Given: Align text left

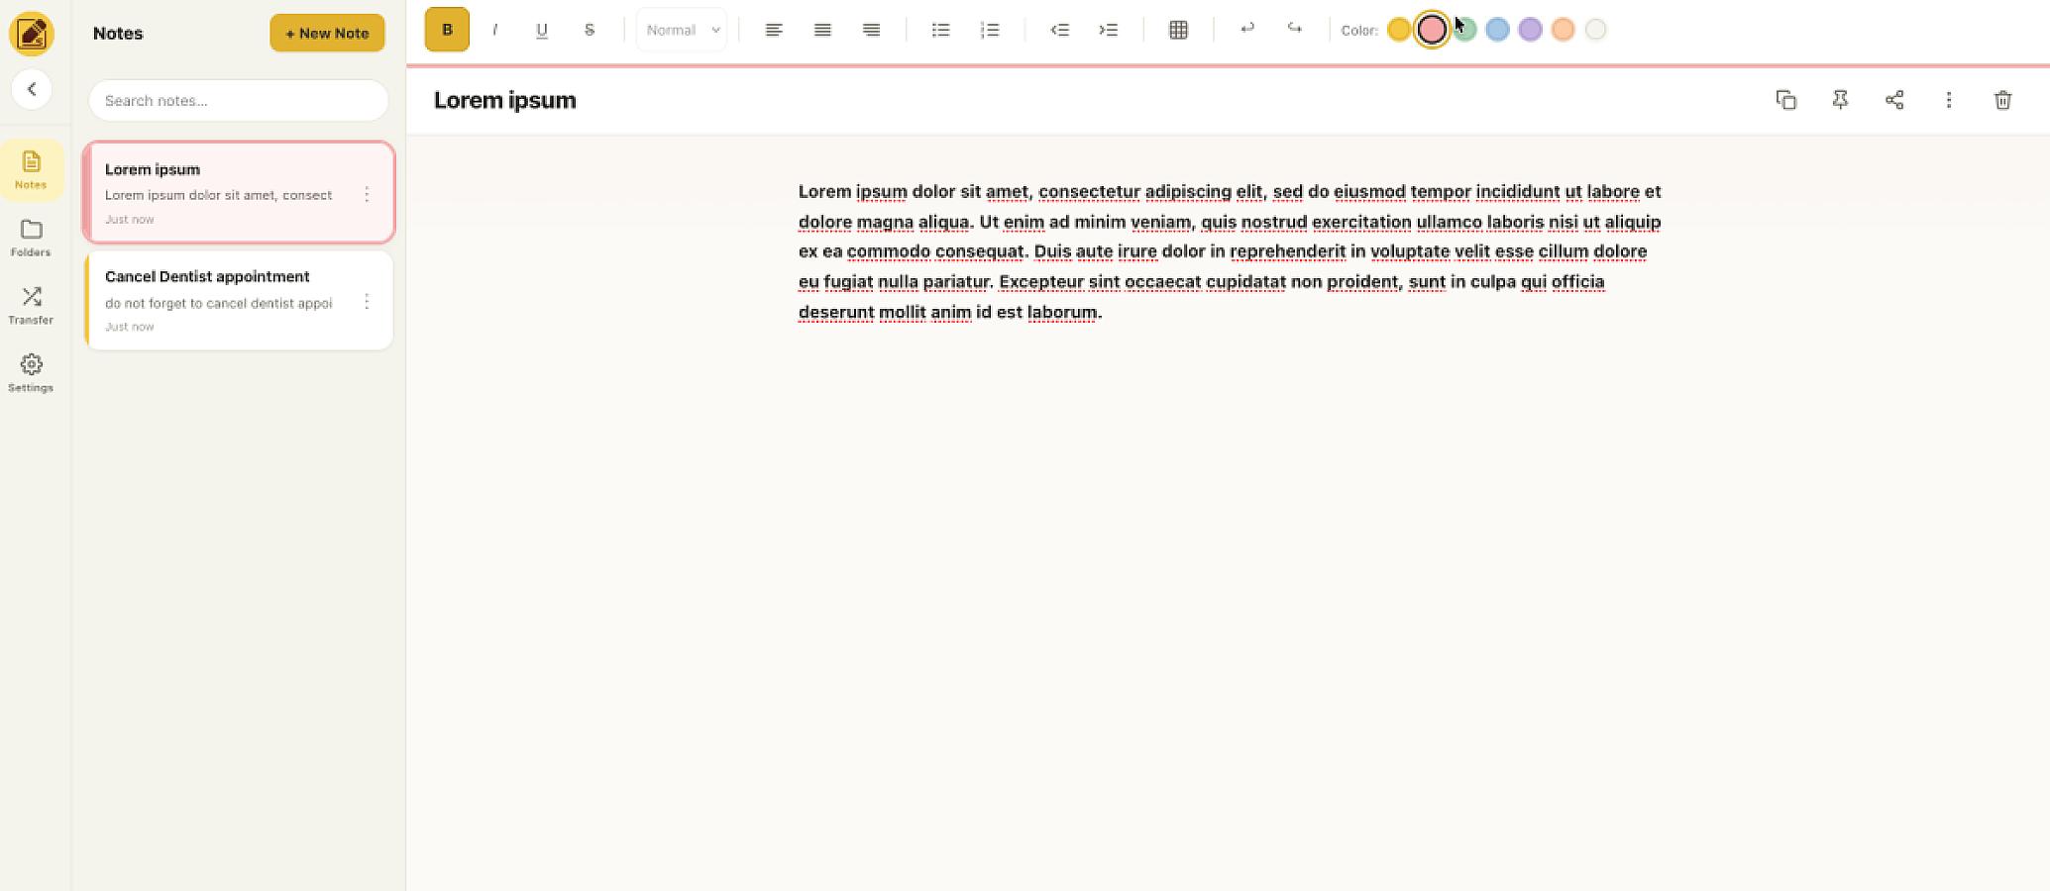Looking at the screenshot, I should (774, 30).
